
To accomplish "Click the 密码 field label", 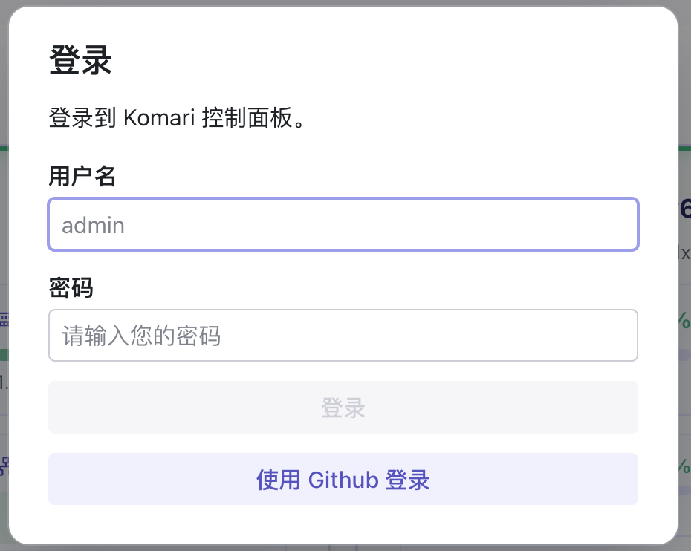I will [x=71, y=287].
